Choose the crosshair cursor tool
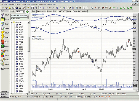Image resolution: width=139 pixels, height=101 pixels. tap(88, 8)
